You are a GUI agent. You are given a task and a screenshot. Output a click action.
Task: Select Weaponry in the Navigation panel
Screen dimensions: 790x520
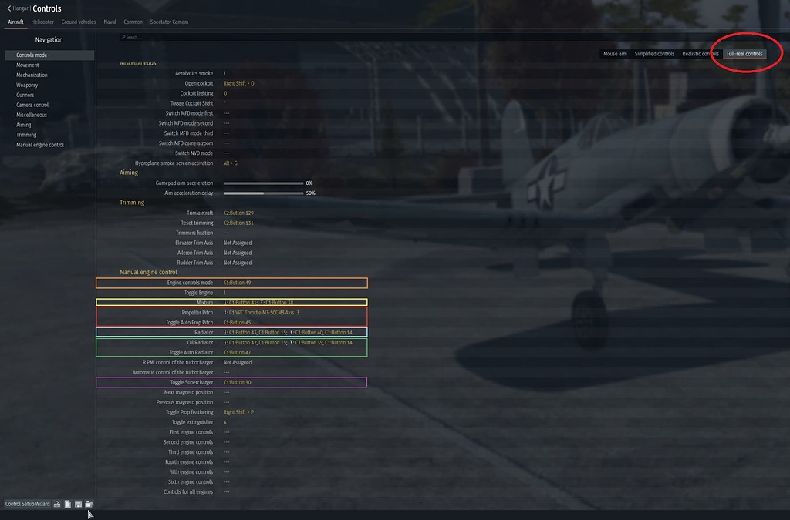[x=28, y=84]
